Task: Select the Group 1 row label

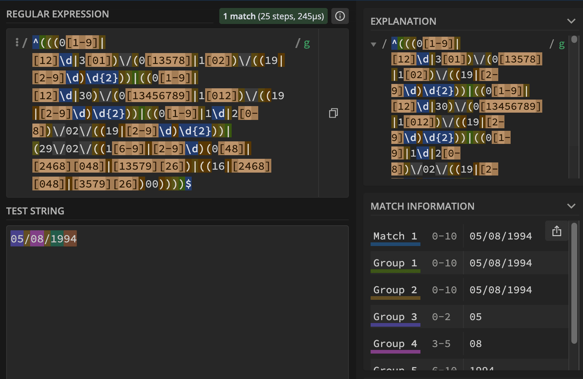Action: point(395,263)
